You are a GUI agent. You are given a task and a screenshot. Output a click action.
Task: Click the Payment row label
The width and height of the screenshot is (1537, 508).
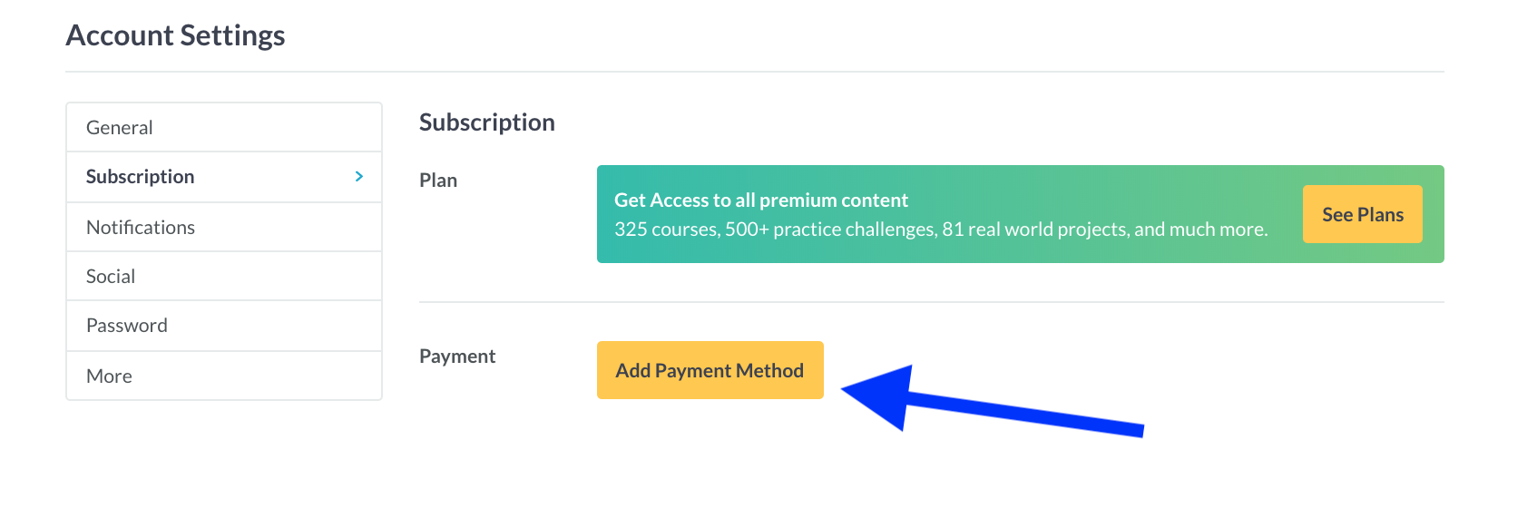(x=457, y=357)
